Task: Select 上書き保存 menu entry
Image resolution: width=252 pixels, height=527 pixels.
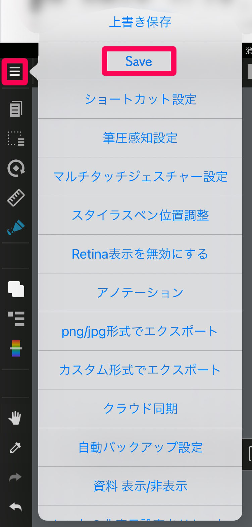Action: pyautogui.click(x=140, y=22)
